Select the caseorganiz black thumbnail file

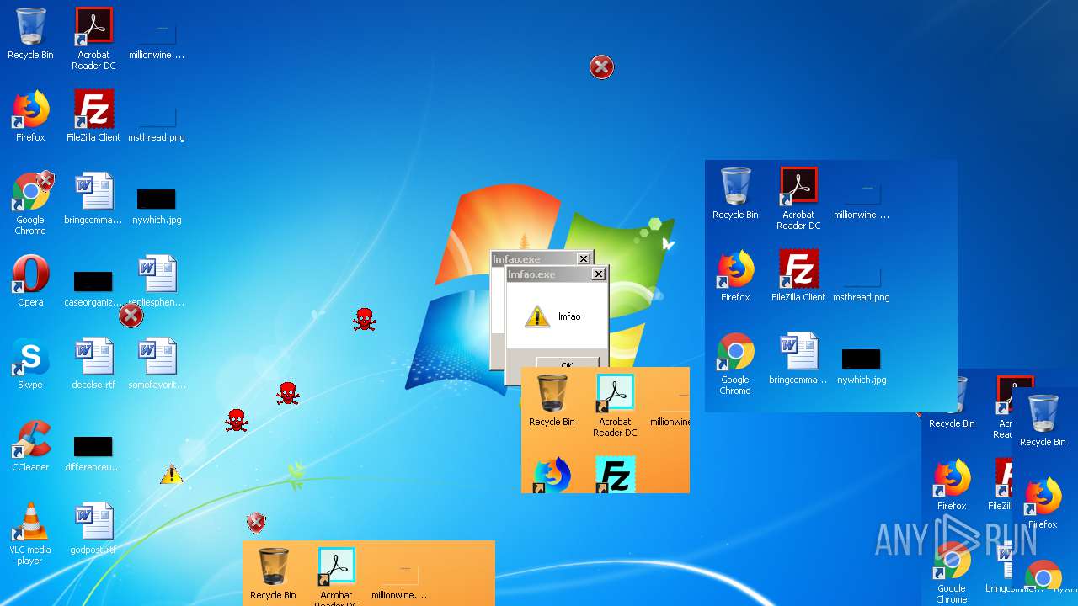(93, 288)
